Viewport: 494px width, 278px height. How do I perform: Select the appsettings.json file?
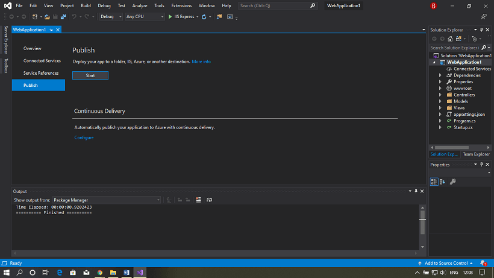click(469, 115)
